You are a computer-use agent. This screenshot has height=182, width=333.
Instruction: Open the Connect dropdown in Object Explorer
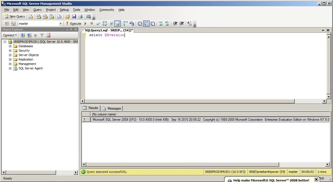[10, 35]
